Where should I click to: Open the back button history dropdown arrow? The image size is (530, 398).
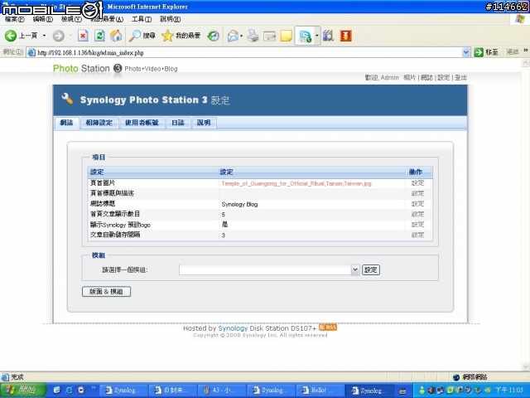(x=44, y=36)
